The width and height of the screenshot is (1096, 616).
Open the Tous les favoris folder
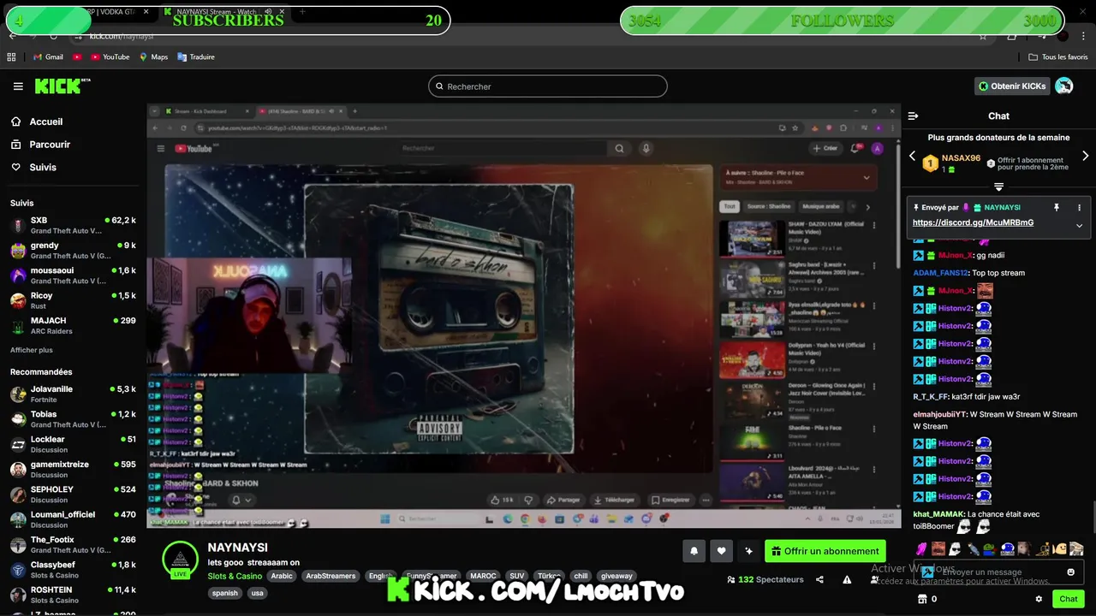(x=1058, y=56)
